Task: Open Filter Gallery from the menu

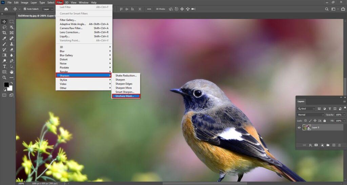Action: [x=84, y=20]
